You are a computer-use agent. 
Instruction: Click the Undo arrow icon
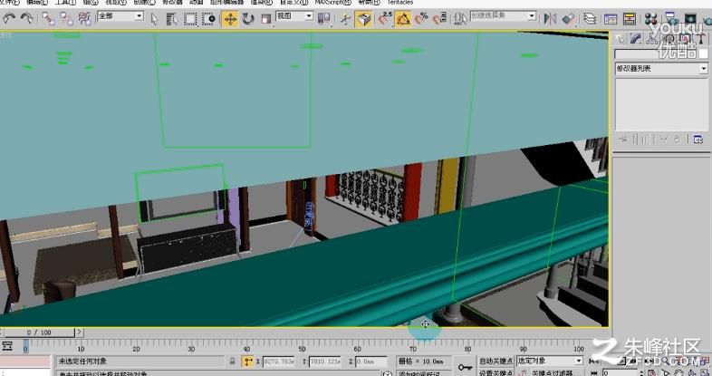[9, 19]
